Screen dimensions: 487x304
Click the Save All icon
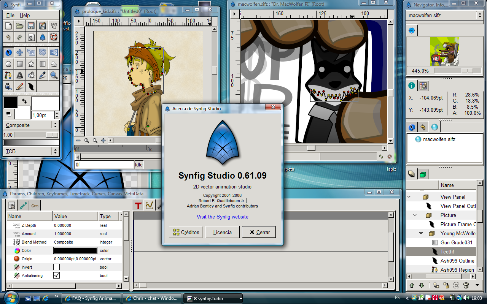pos(54,26)
